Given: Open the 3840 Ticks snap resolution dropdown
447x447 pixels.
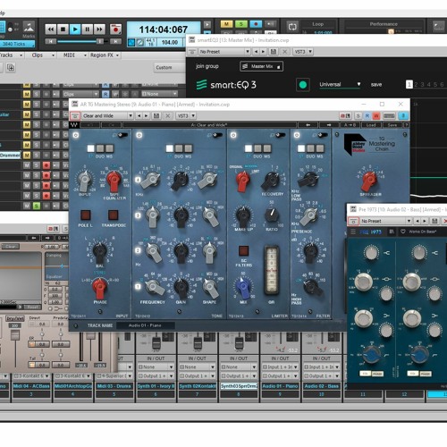Looking at the screenshot, I should [x=17, y=44].
